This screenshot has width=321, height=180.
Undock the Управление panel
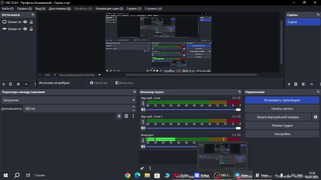318,92
